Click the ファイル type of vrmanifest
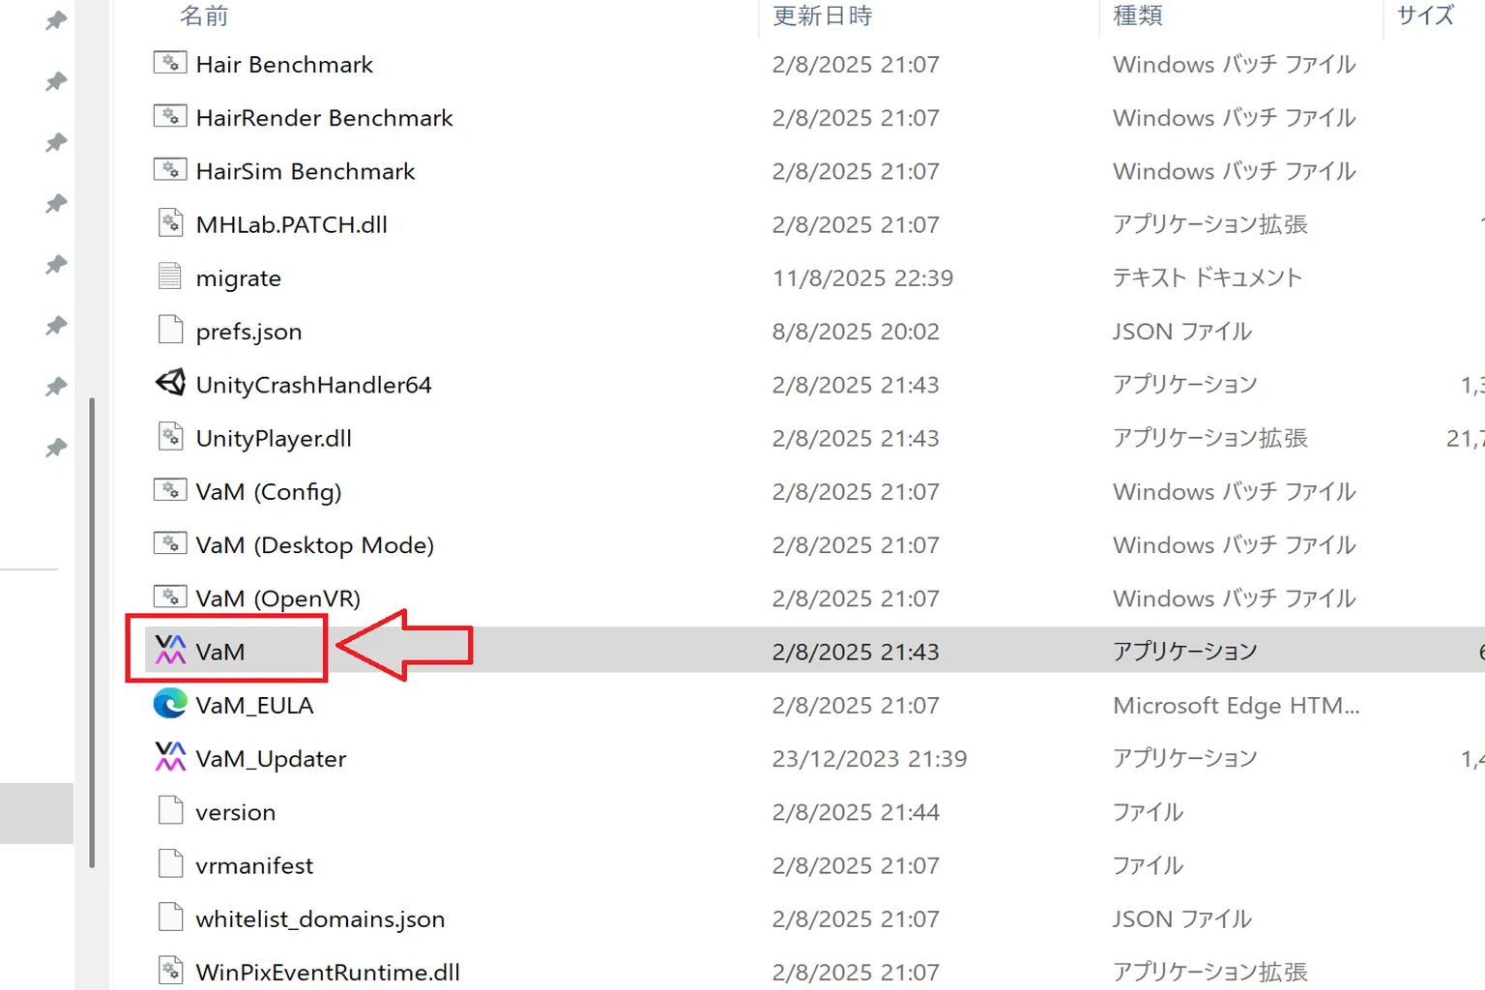This screenshot has height=990, width=1485. coord(1148,865)
